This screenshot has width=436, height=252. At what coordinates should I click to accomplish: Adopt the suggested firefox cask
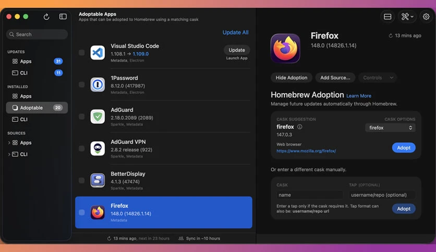click(404, 148)
